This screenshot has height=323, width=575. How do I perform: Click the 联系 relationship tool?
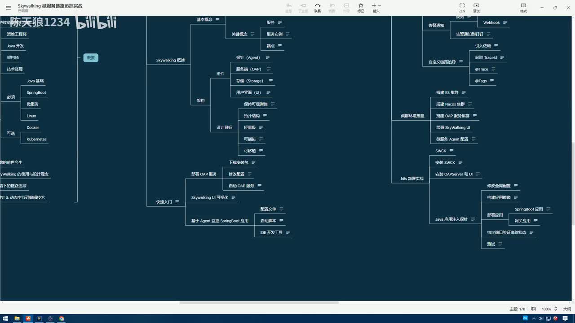tap(318, 8)
